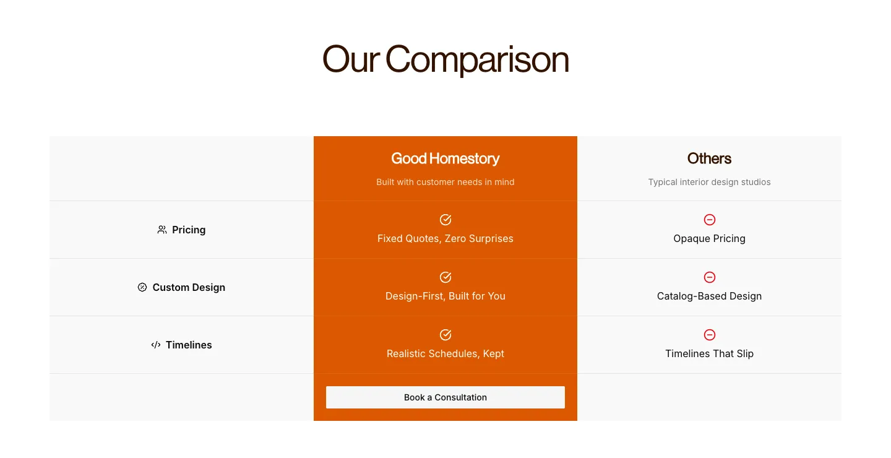Screen dimensions: 891x458
Task: Click the checkmark above Realistic Schedules, Kept
Action: coord(445,335)
